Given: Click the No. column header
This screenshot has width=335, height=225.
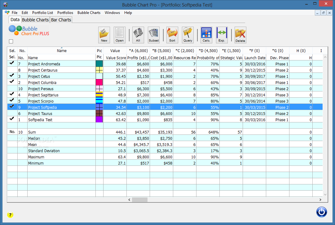Looking at the screenshot, I should 22,51.
